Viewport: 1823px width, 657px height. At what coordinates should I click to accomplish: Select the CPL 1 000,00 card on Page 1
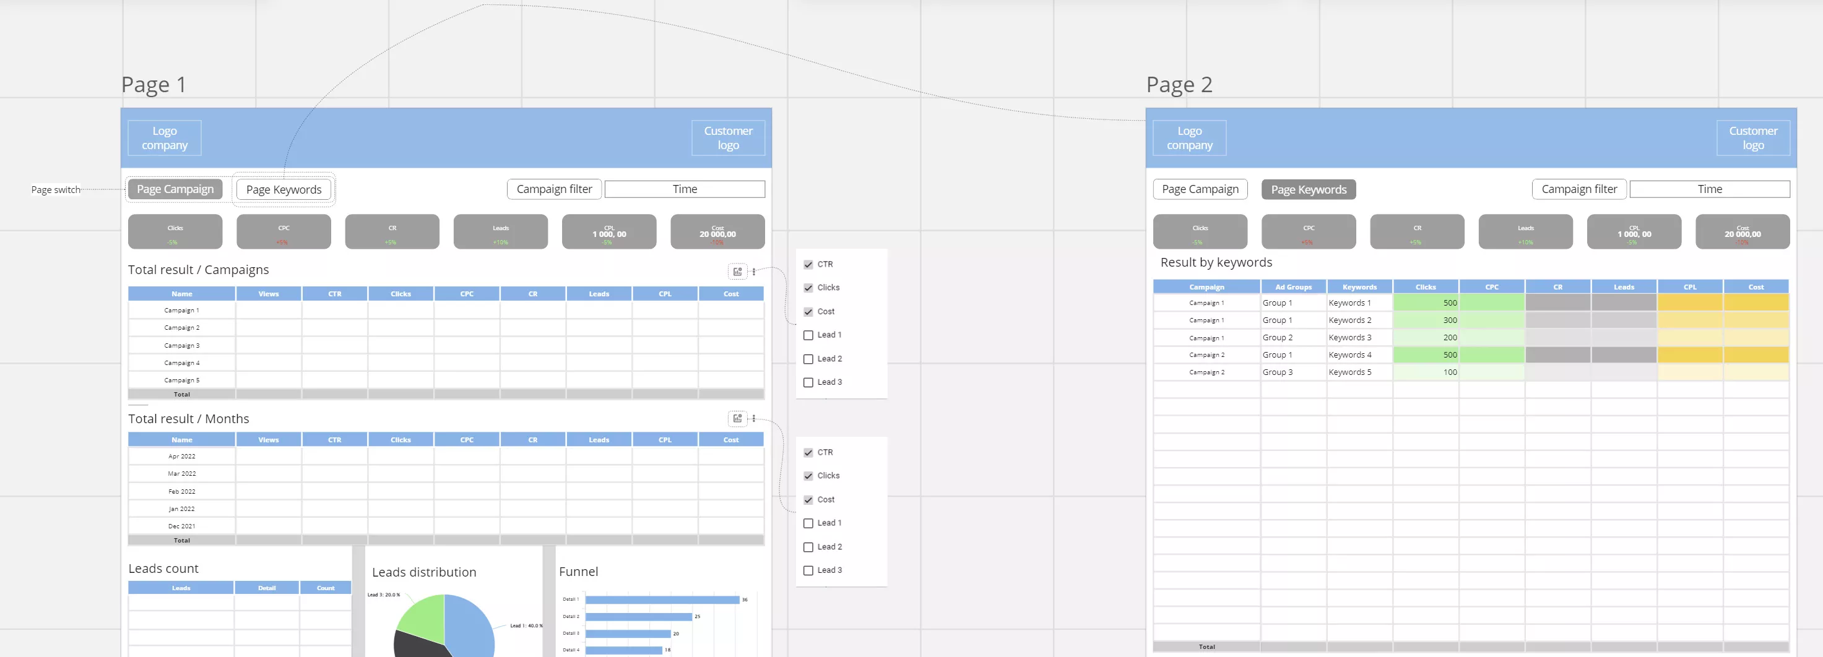pos(608,232)
